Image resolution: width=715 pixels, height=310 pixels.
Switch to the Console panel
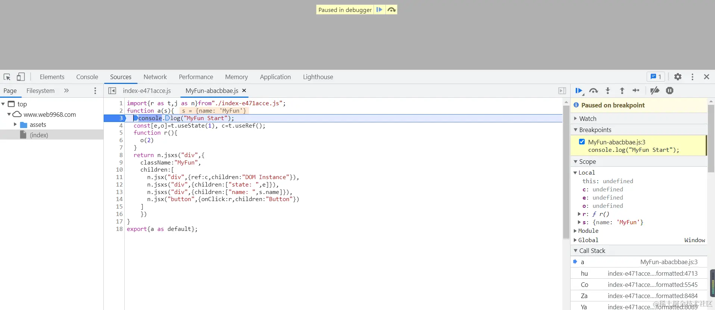(x=87, y=77)
